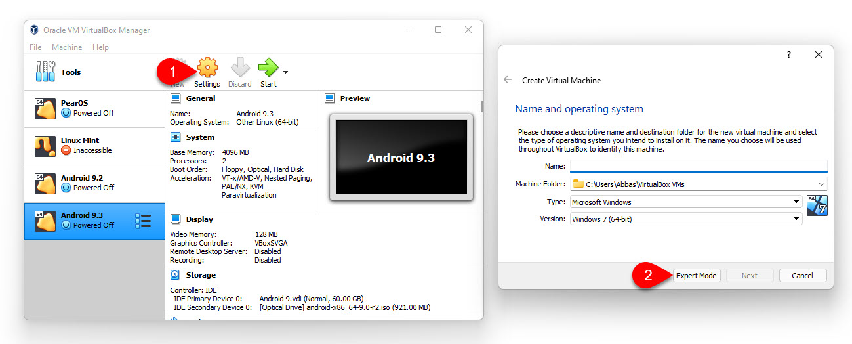The image size is (852, 344).
Task: Click the Preview section icon
Action: (329, 98)
